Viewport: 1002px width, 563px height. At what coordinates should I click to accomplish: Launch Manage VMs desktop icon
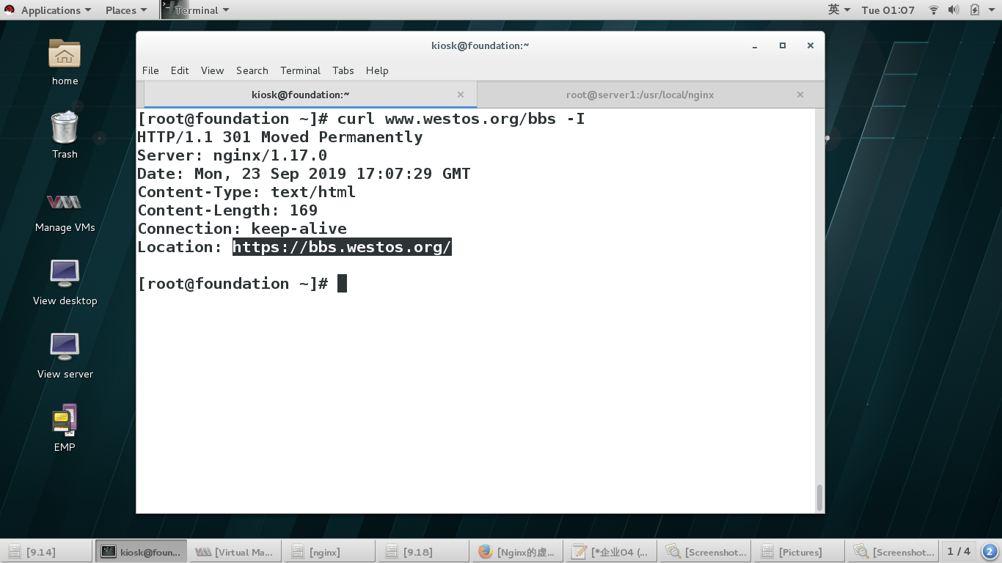[65, 202]
